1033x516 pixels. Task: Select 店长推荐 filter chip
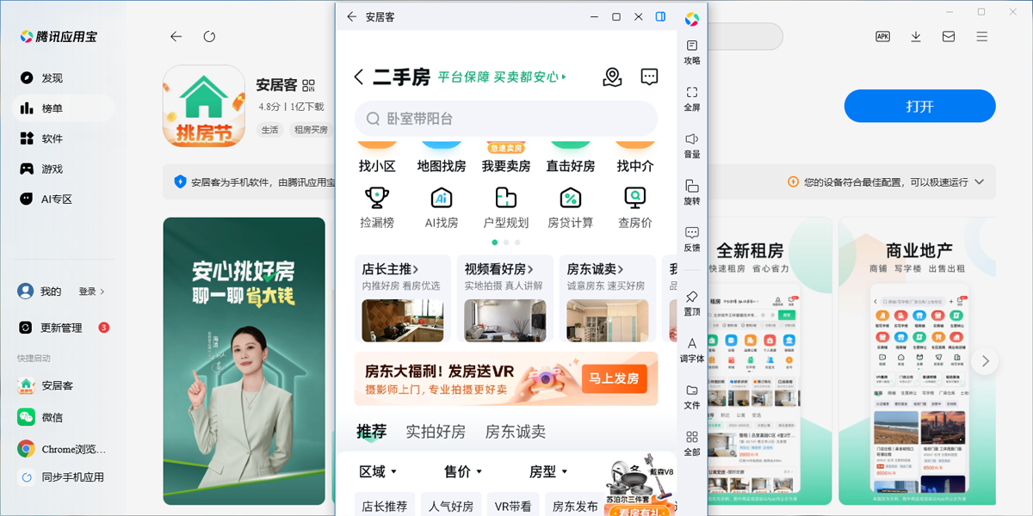385,507
